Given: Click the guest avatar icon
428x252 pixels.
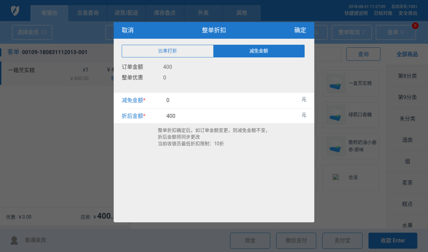Looking at the screenshot, I should click(x=14, y=240).
